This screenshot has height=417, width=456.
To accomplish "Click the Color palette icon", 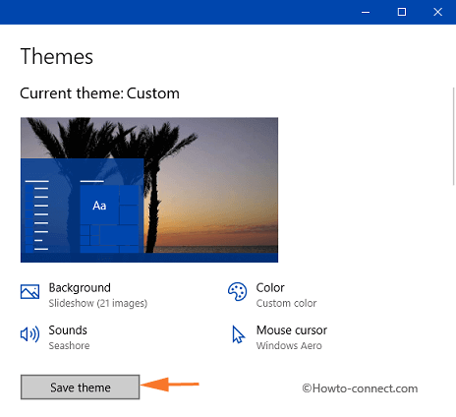I will pyautogui.click(x=237, y=291).
